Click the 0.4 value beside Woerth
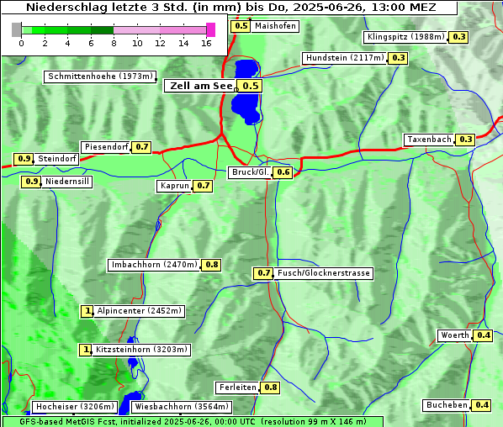The image size is (503, 427). tap(483, 335)
